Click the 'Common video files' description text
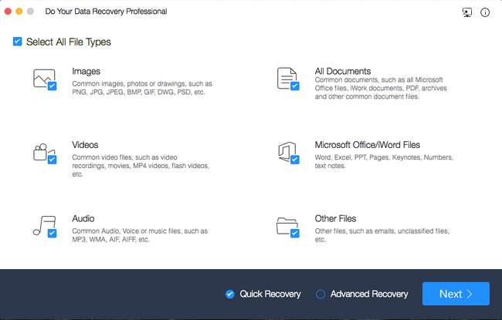 pos(141,166)
